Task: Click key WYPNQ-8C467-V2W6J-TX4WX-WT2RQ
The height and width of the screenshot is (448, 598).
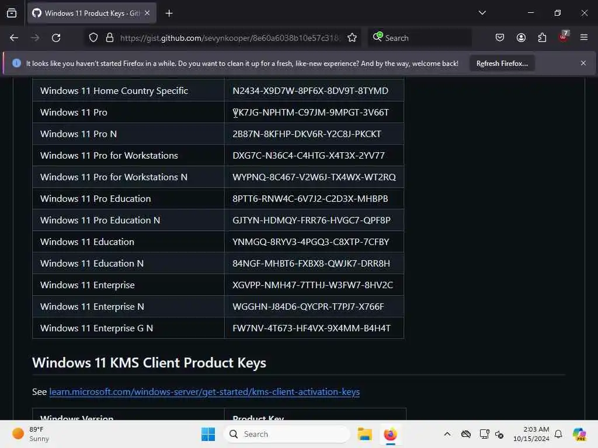Action: click(314, 177)
